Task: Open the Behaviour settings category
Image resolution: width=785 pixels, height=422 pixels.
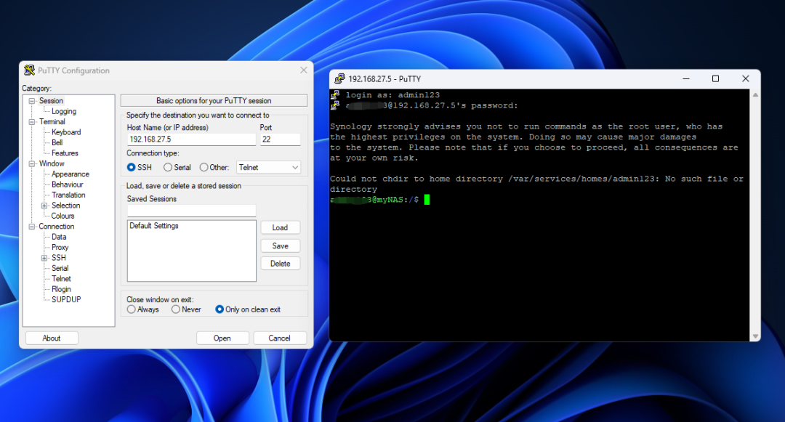Action: 67,185
